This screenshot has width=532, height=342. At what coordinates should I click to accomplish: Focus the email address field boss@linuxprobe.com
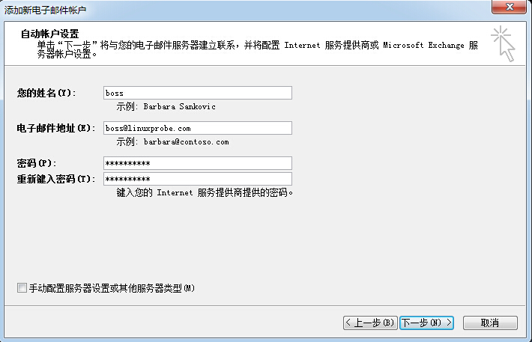click(197, 128)
